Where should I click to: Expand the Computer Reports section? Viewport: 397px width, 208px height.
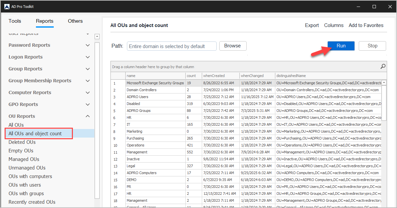(88, 92)
